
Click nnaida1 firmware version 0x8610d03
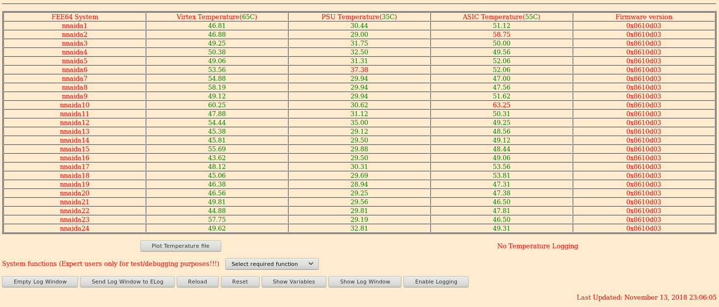(644, 26)
